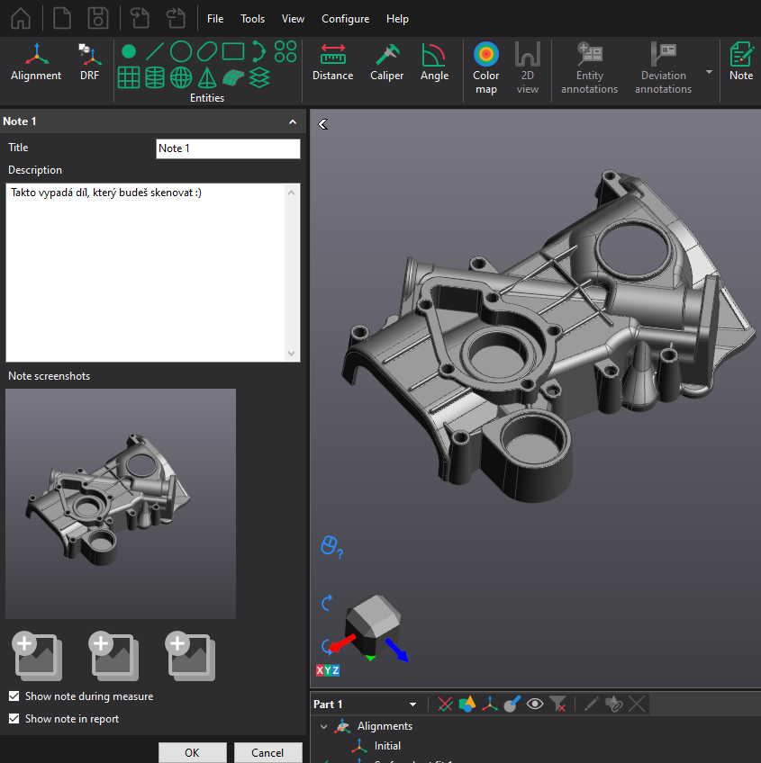Click the cone entity icon
The image size is (761, 763).
pos(207,77)
